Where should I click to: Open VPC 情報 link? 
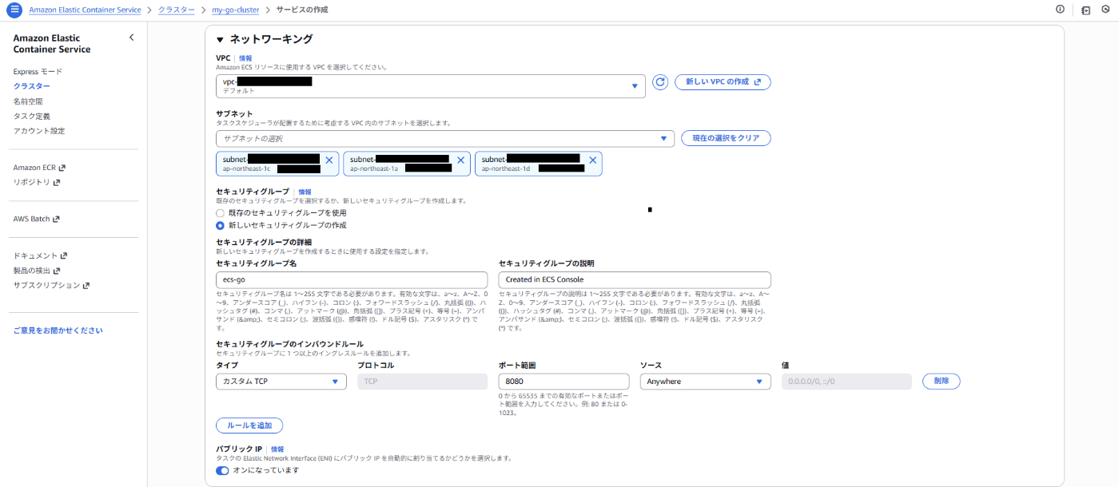pos(245,58)
